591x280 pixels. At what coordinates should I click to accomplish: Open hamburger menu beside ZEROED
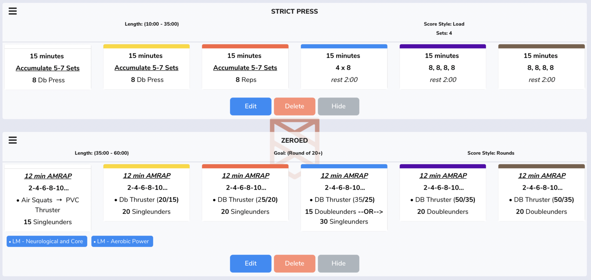[x=13, y=140]
